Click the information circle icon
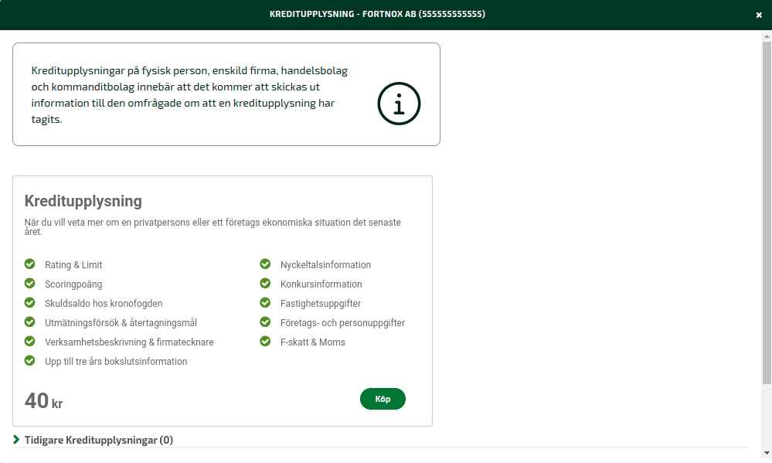 point(399,104)
